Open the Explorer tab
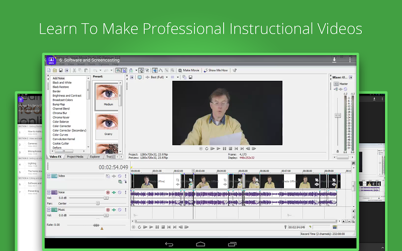The width and height of the screenshot is (402, 251). tap(94, 157)
